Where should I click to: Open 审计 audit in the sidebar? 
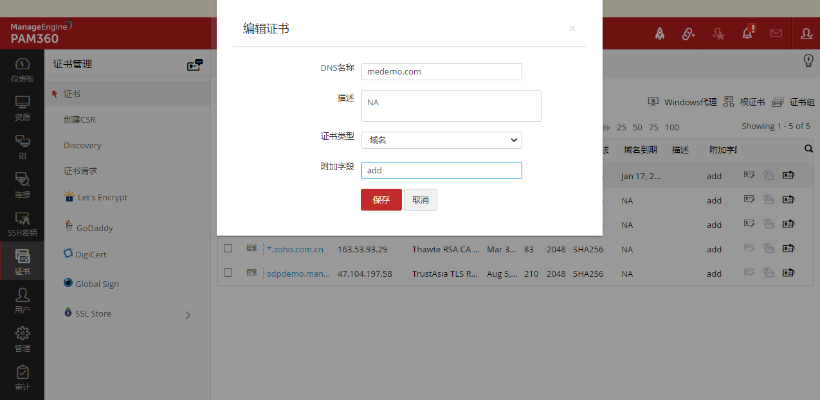(23, 378)
